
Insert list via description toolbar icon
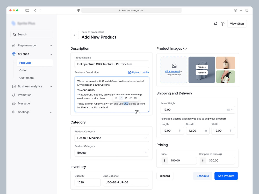pos(135,98)
